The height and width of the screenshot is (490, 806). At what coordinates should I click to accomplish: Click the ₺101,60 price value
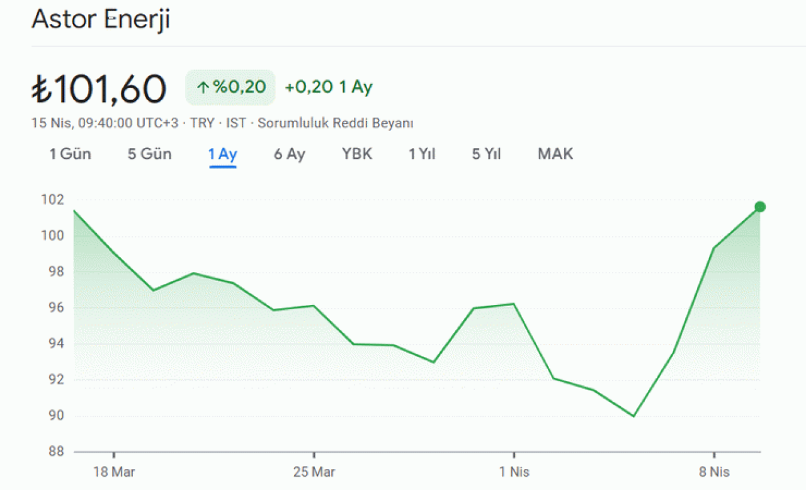coord(99,89)
